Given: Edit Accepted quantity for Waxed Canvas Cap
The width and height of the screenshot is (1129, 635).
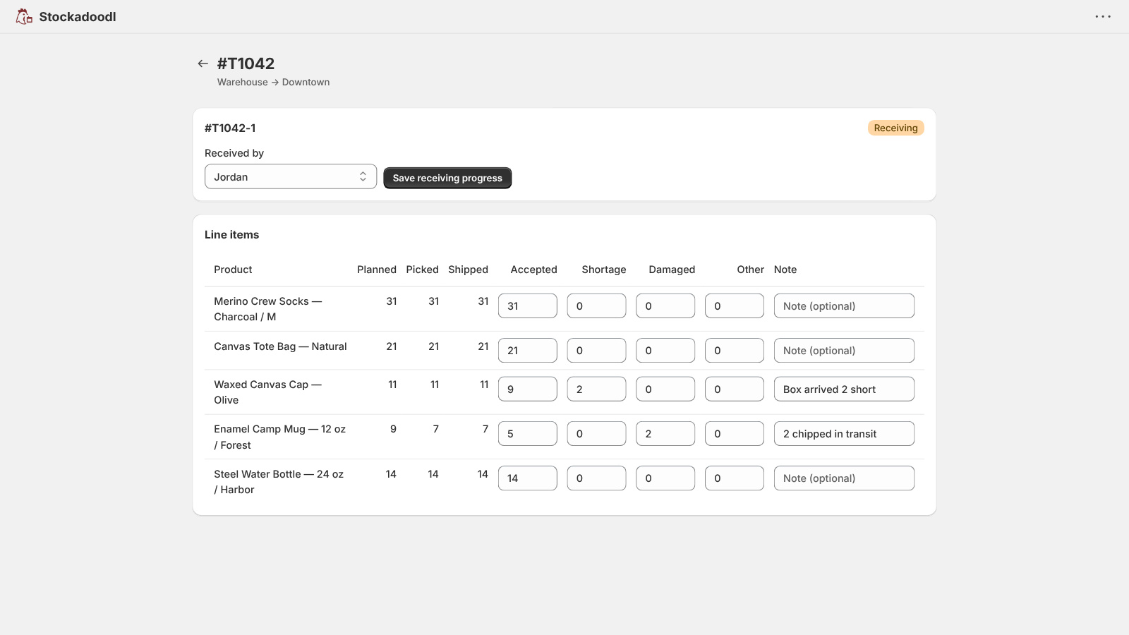Looking at the screenshot, I should pos(528,389).
